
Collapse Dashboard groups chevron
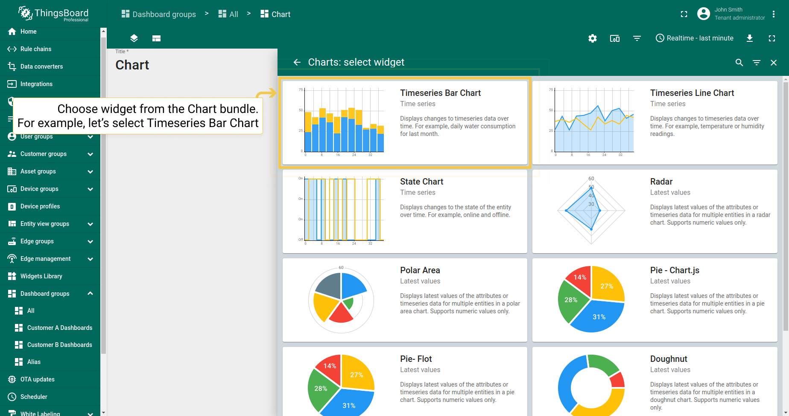[90, 294]
